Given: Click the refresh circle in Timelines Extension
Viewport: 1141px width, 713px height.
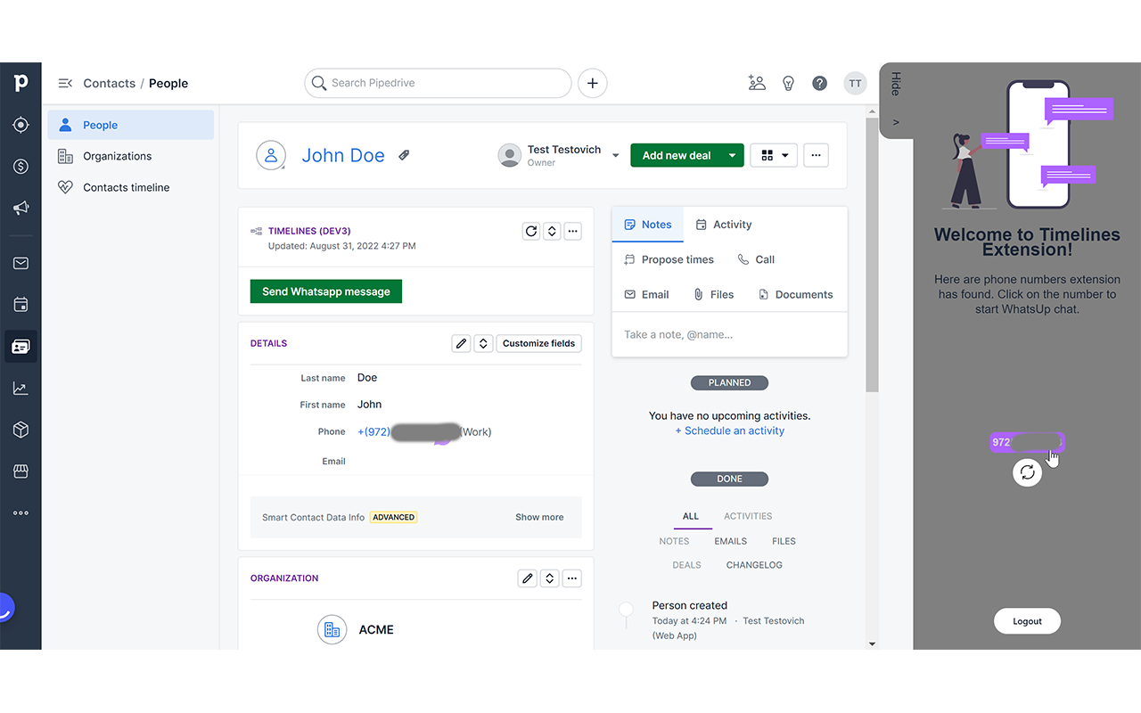Looking at the screenshot, I should pos(1028,472).
